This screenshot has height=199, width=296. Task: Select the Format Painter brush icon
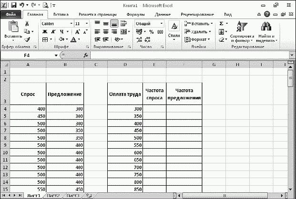point(27,39)
